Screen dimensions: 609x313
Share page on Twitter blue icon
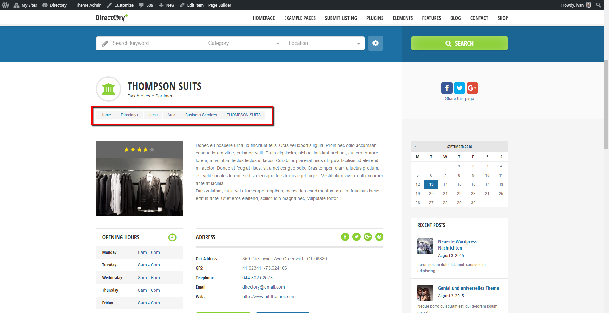click(x=459, y=88)
